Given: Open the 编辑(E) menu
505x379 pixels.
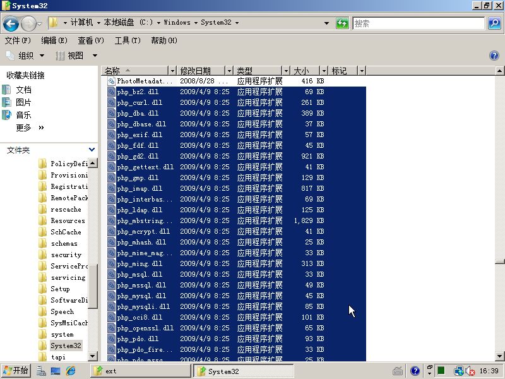Looking at the screenshot, I should pos(54,40).
